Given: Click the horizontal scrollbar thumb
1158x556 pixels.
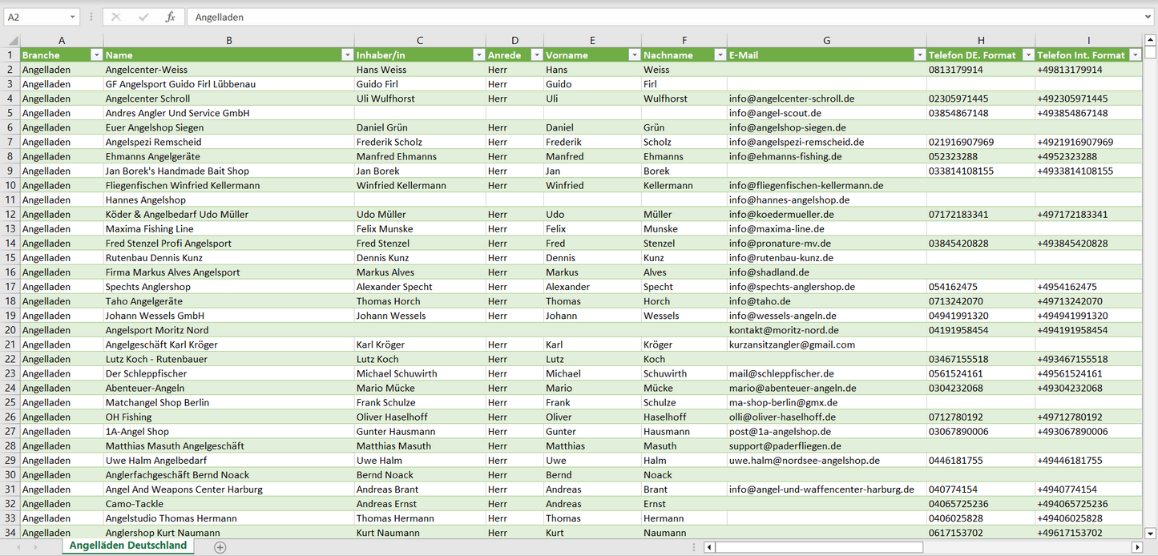Looking at the screenshot, I should click(818, 547).
